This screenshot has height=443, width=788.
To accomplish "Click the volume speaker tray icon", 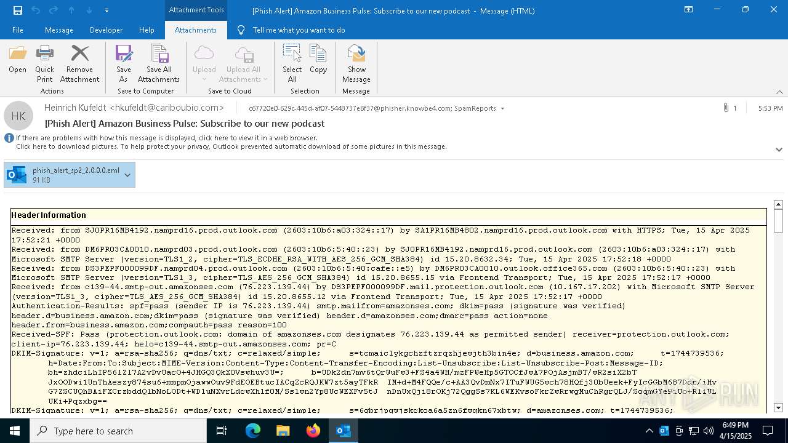I will click(709, 431).
